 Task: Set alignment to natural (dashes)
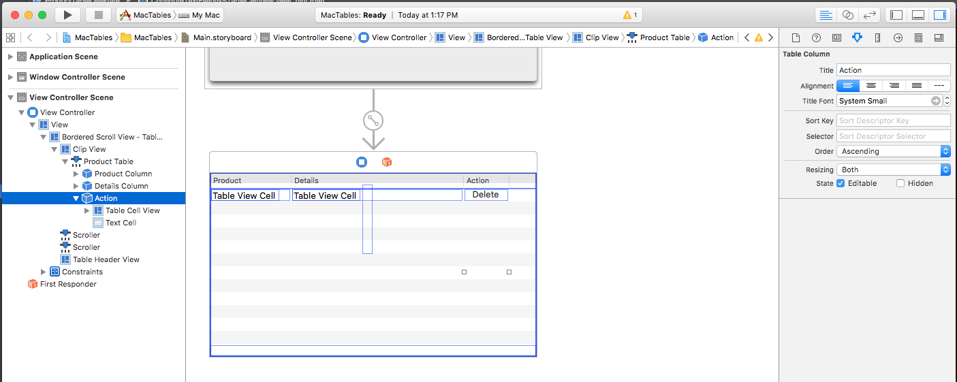click(x=939, y=86)
